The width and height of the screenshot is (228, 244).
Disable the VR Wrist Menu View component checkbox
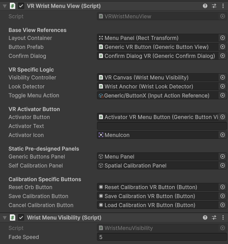[21, 6]
